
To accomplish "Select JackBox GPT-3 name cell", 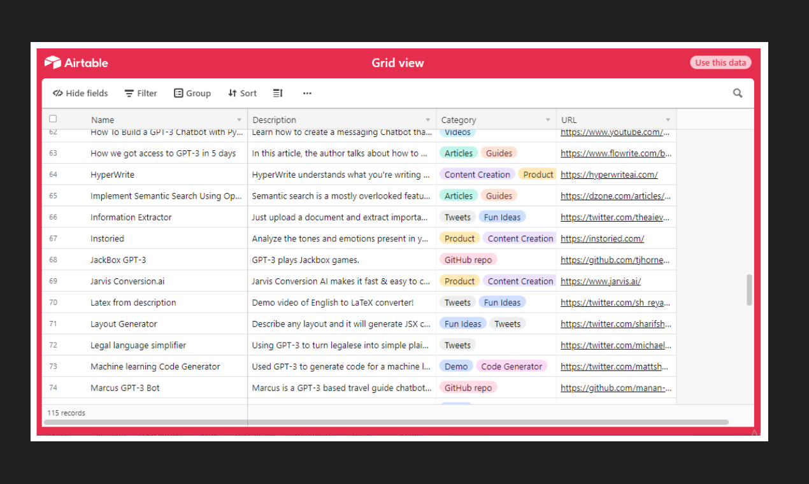I will click(x=166, y=260).
